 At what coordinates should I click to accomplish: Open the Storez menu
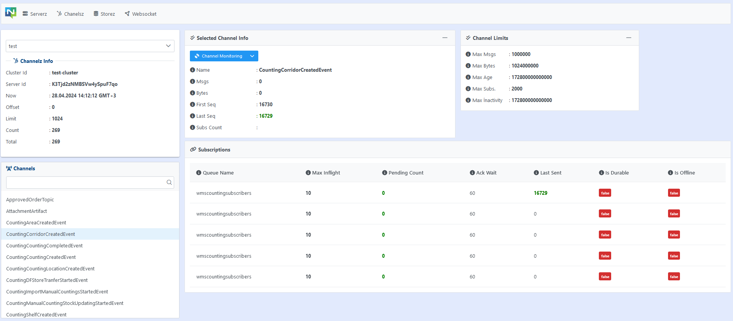(104, 14)
